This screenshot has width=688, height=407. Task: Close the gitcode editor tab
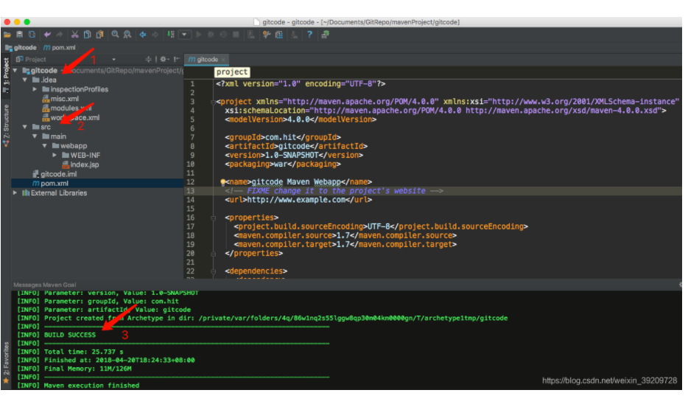[224, 60]
